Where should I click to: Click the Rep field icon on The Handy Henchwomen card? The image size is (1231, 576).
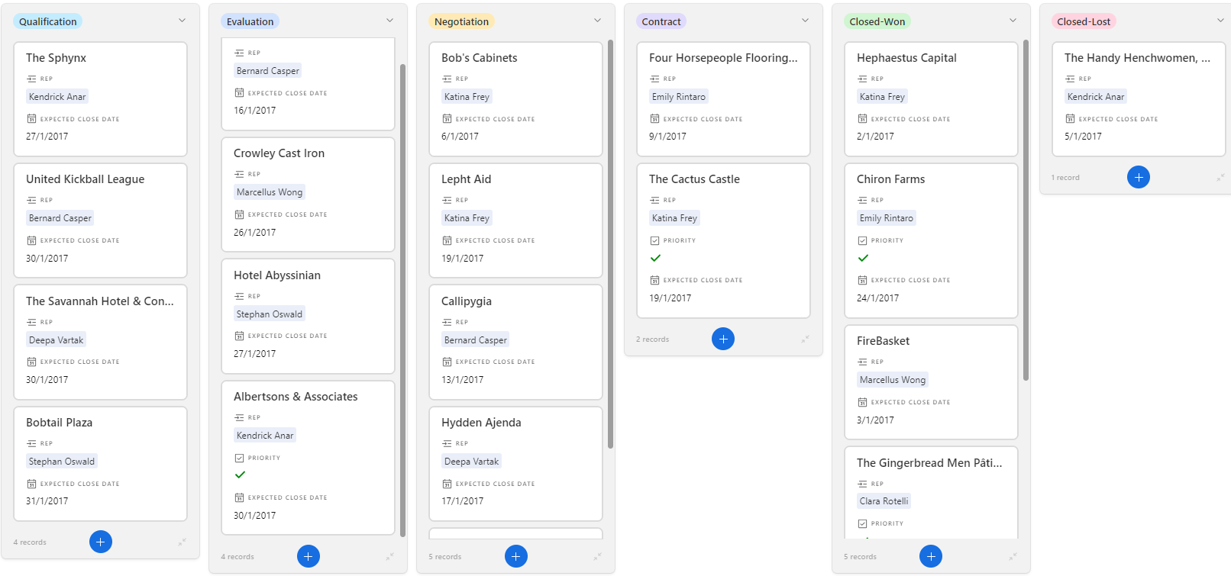(1070, 79)
